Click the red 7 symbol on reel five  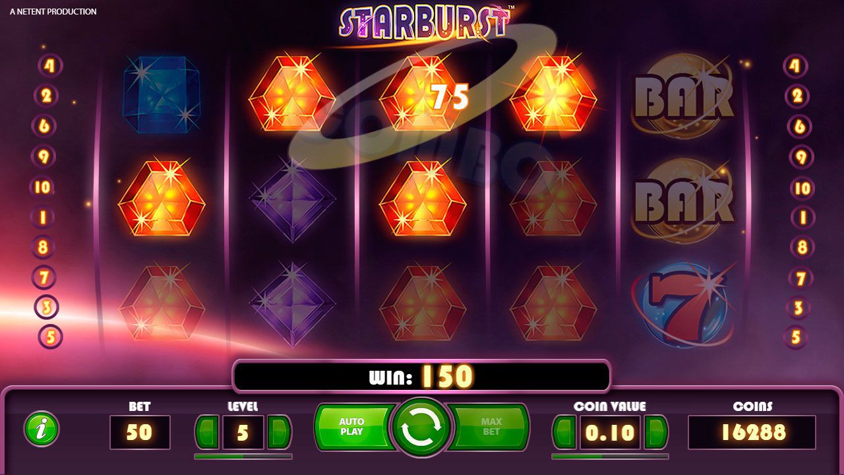(x=682, y=305)
